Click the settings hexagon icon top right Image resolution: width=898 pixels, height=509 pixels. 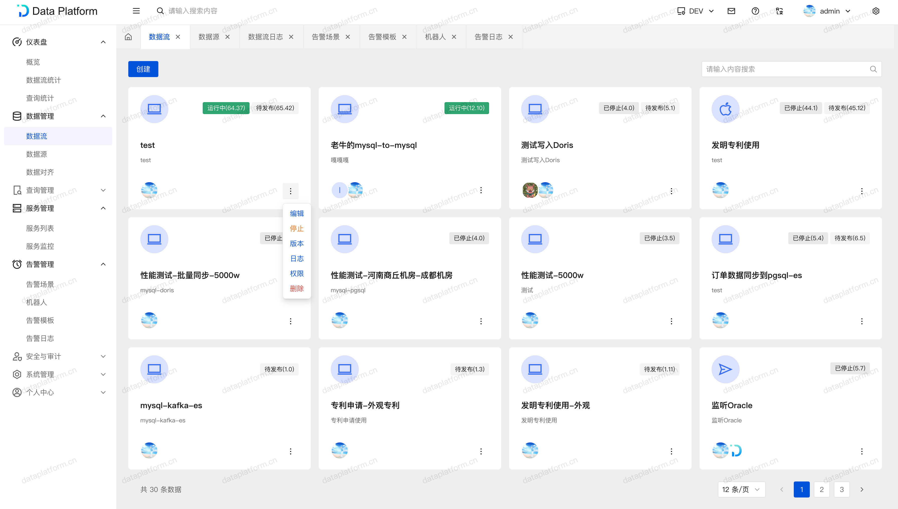click(x=876, y=11)
